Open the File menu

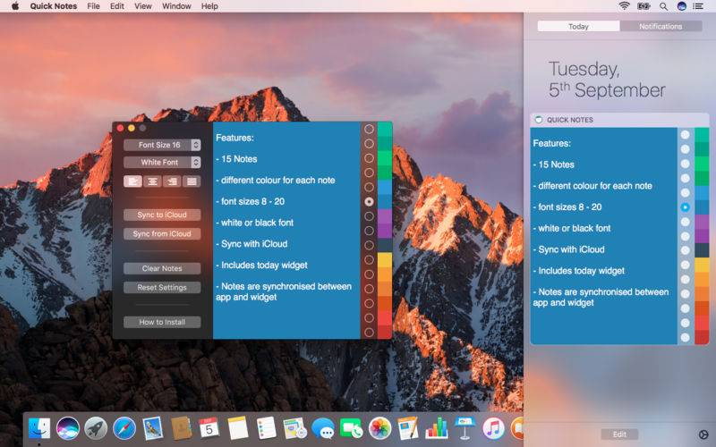[x=93, y=6]
